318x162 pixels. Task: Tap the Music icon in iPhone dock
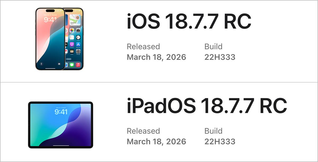click(x=78, y=65)
